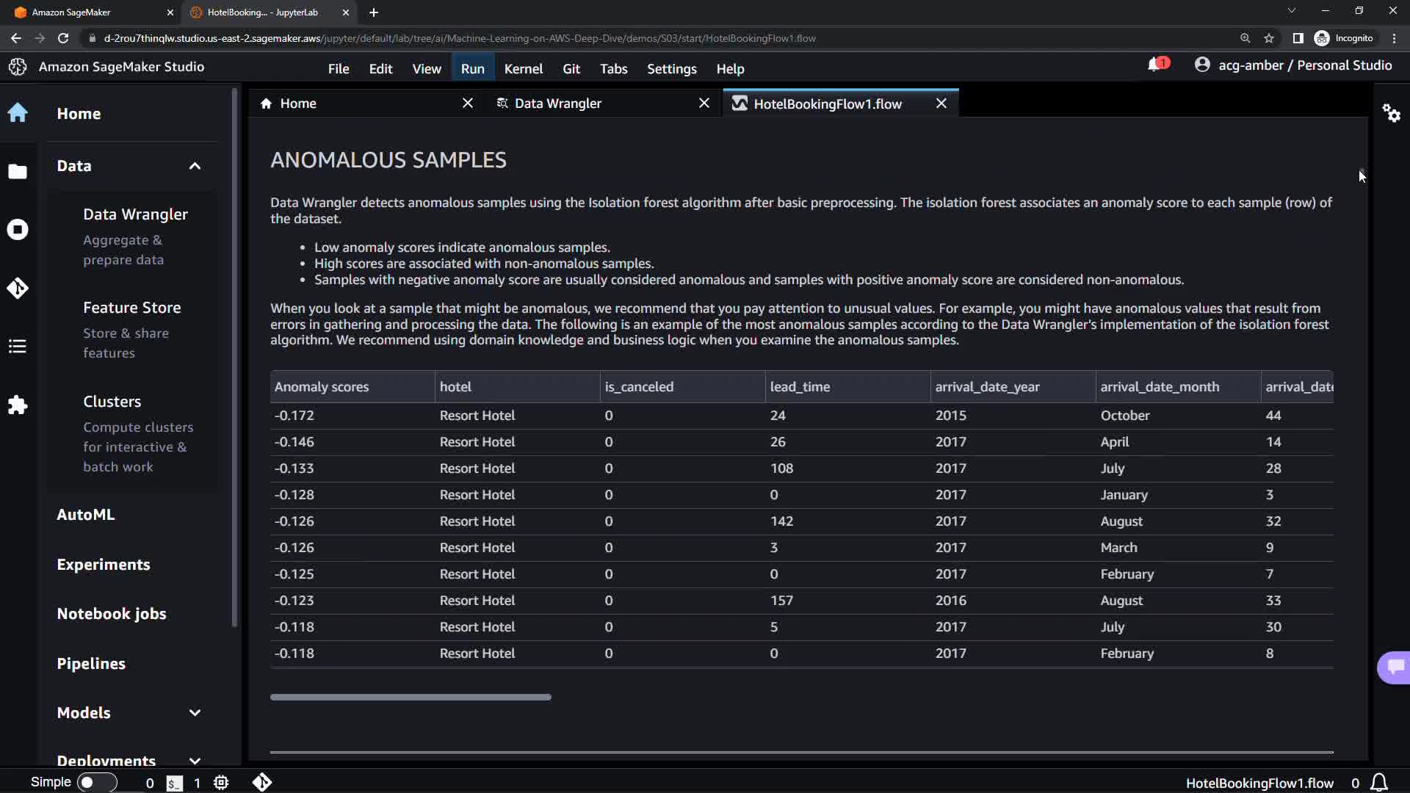Open running terminals and kernels icon

[18, 230]
